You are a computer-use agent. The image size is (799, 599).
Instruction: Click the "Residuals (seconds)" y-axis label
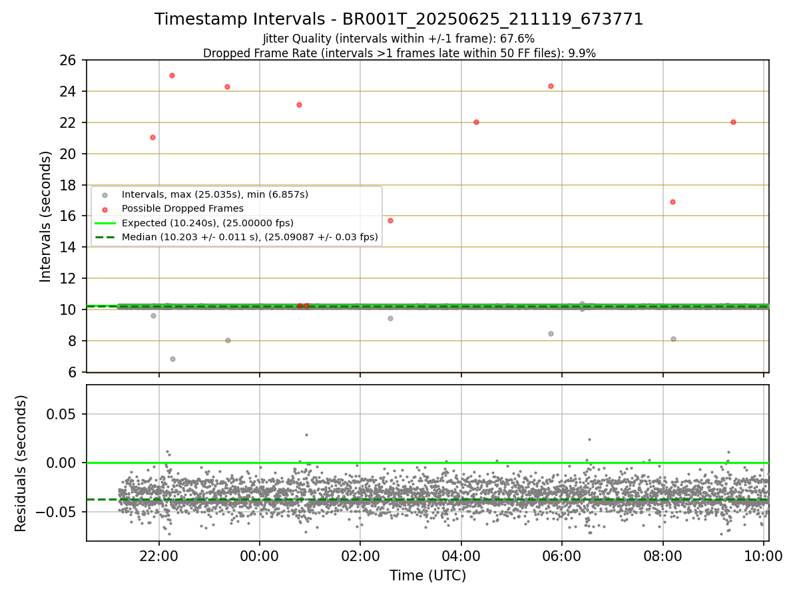[21, 463]
